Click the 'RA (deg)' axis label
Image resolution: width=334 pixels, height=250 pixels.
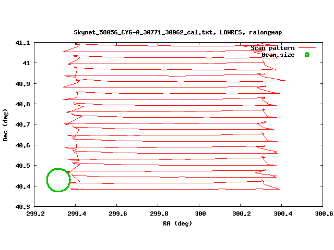(x=177, y=223)
